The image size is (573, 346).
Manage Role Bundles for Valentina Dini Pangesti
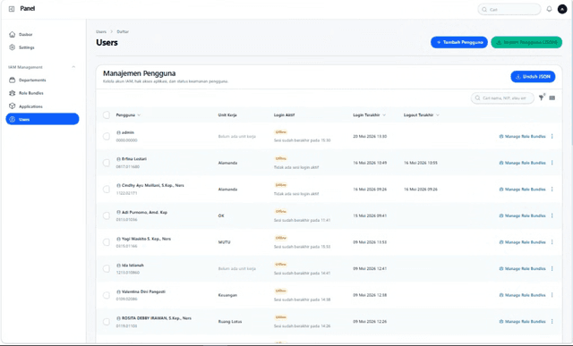522,295
